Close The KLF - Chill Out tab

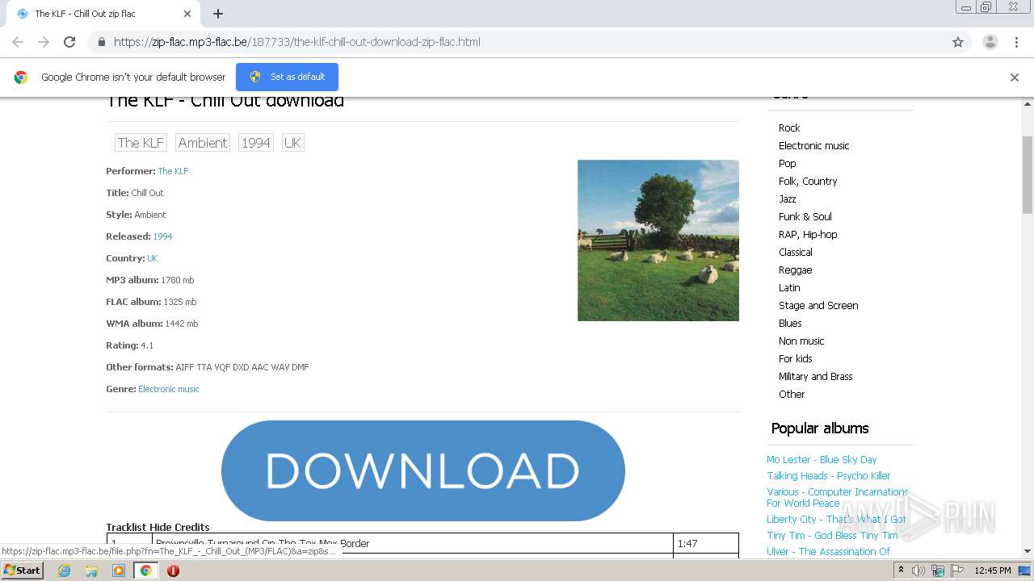click(187, 14)
